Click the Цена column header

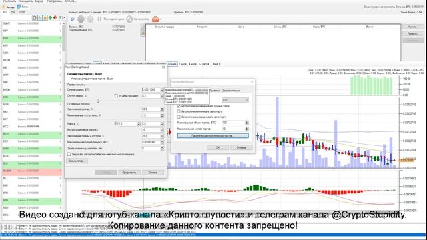tap(241, 27)
